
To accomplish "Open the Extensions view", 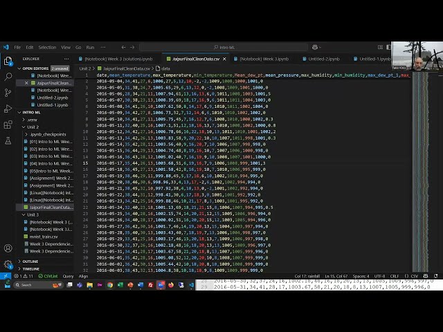I will pyautogui.click(x=8, y=124).
